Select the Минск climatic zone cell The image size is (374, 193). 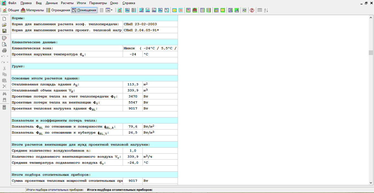pos(150,48)
